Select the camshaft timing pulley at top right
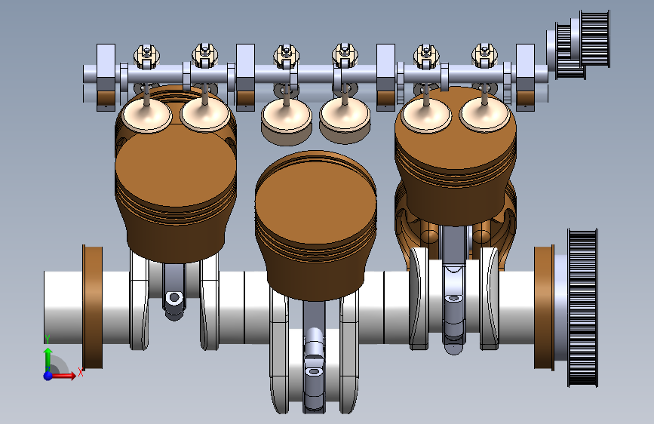This screenshot has height=424, width=654. (x=594, y=38)
